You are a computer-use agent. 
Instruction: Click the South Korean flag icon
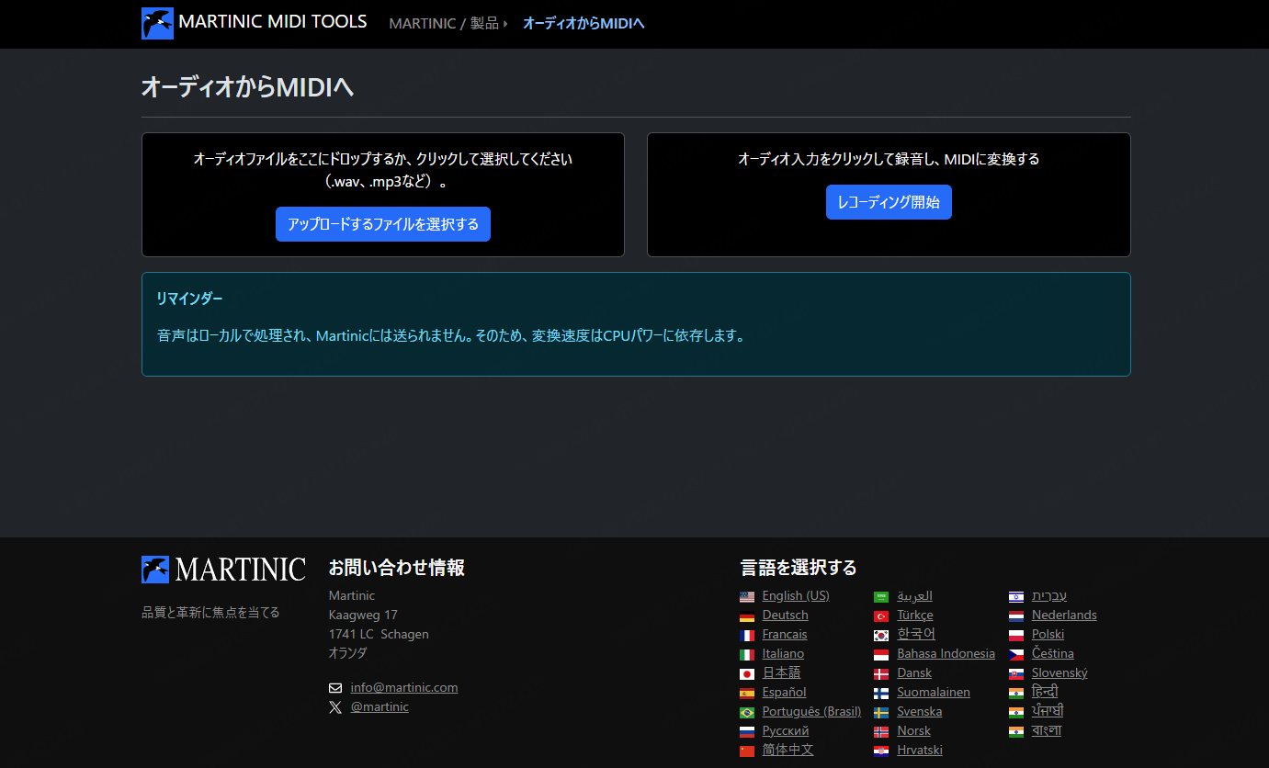coord(881,635)
